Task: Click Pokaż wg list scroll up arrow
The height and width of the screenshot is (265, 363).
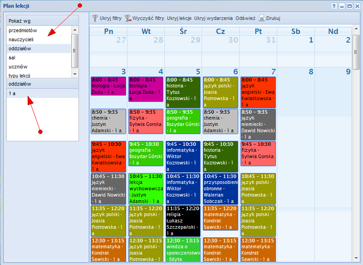Action: 75,30
